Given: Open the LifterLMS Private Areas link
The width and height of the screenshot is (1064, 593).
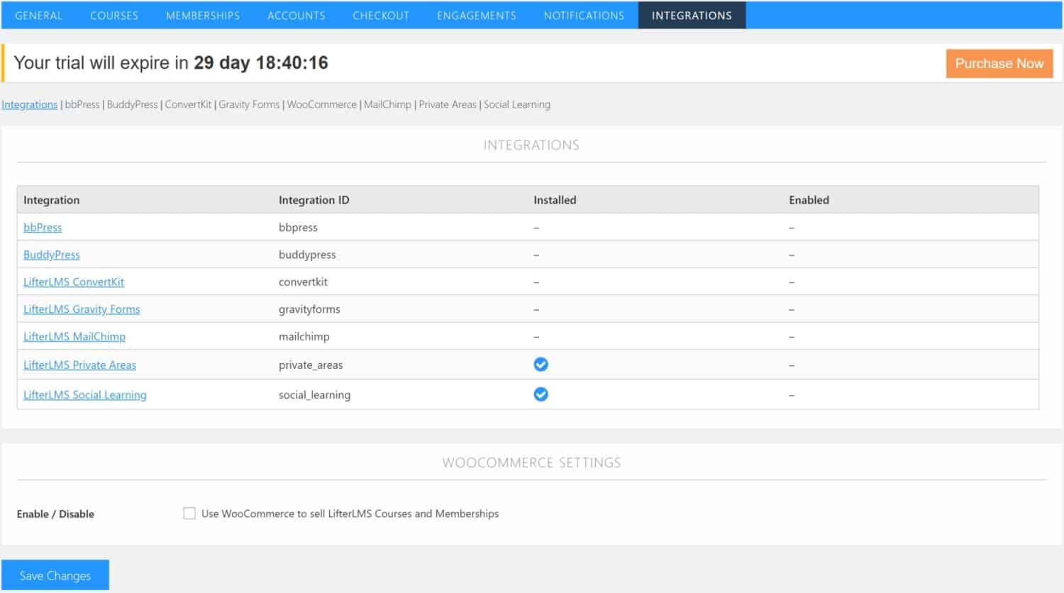Looking at the screenshot, I should click(79, 365).
